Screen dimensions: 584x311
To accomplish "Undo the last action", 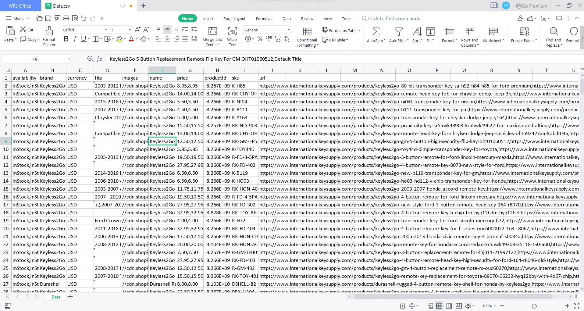I will tap(84, 19).
